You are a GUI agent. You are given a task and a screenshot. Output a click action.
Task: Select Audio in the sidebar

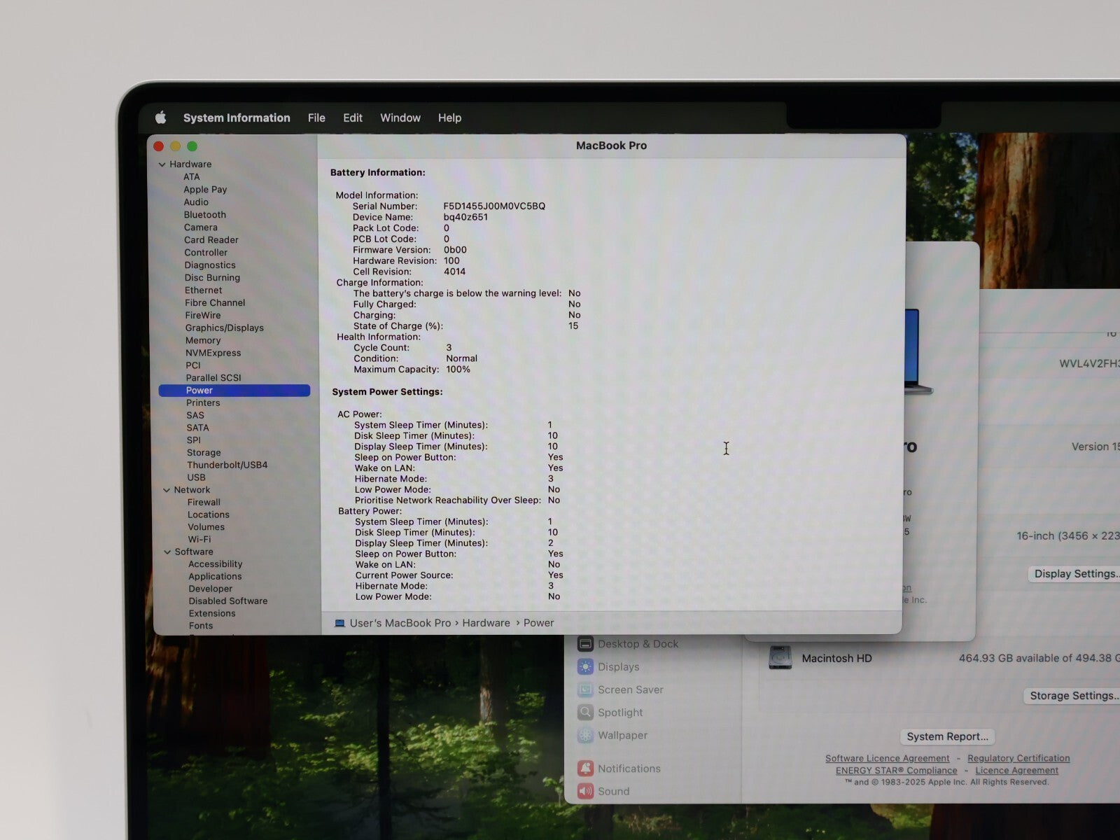[196, 202]
